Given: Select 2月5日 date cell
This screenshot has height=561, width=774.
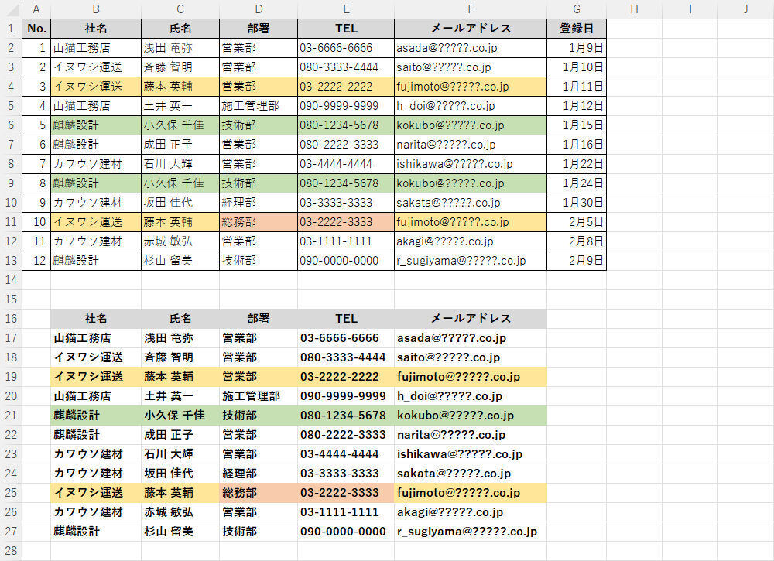Looking at the screenshot, I should [x=577, y=222].
